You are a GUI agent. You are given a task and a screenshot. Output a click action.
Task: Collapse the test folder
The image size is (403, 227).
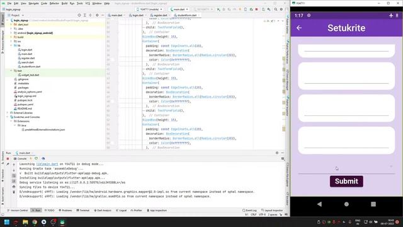(11, 71)
